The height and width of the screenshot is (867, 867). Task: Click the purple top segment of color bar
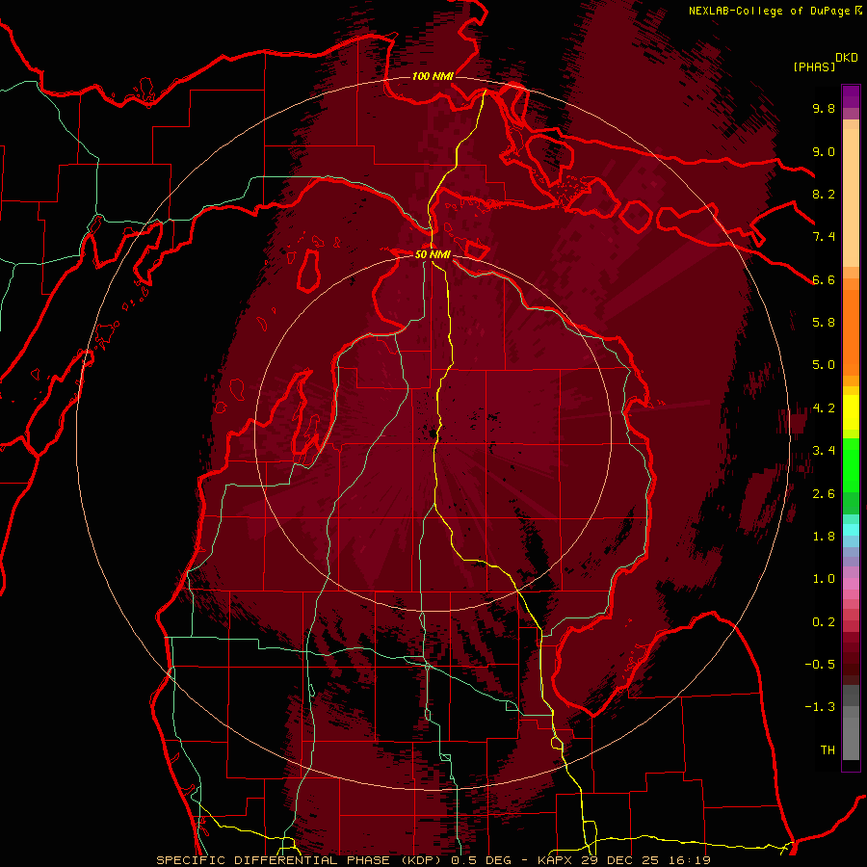(x=851, y=97)
